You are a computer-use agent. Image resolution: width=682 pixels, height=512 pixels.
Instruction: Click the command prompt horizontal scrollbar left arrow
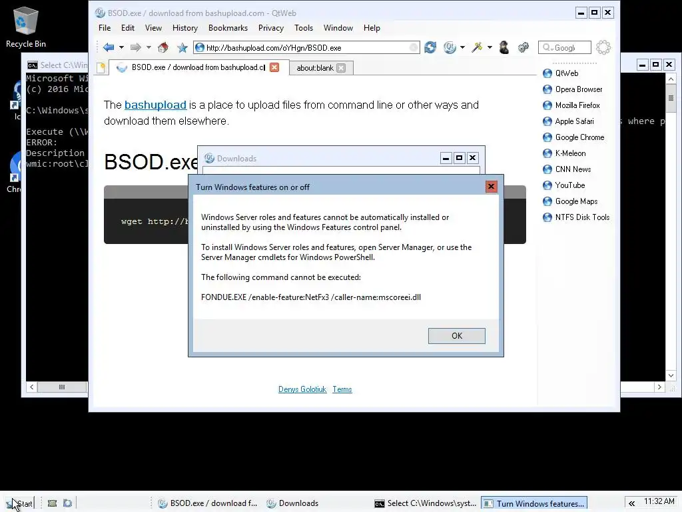point(32,387)
